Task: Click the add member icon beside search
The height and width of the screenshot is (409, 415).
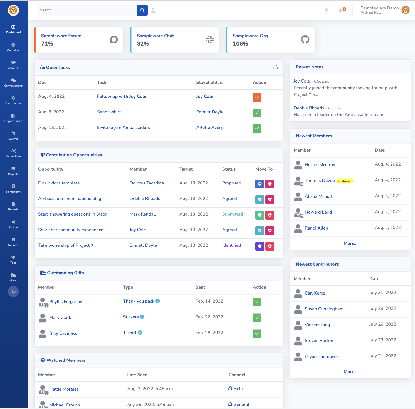Action: [x=154, y=10]
